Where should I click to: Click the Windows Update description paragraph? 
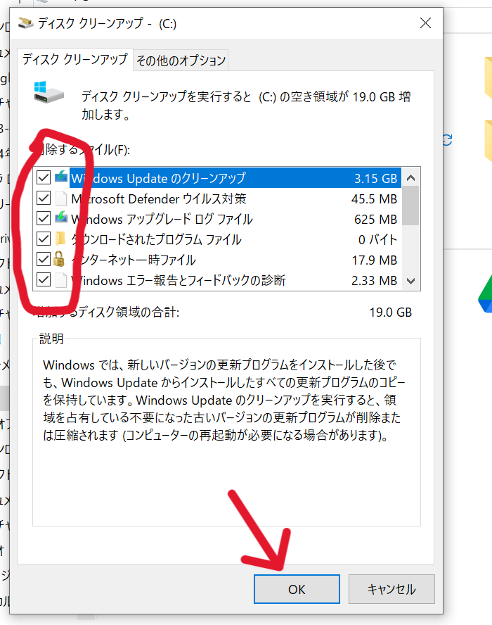click(x=224, y=400)
